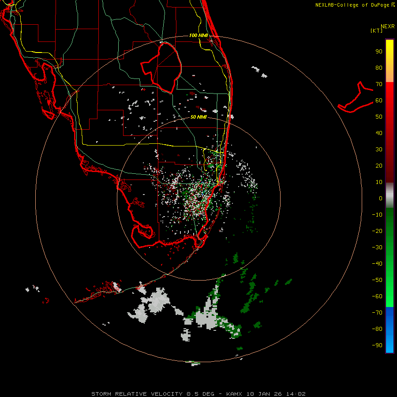The width and height of the screenshot is (397, 397).
Task: Click the 30 value on velocity scale
Action: [379, 150]
